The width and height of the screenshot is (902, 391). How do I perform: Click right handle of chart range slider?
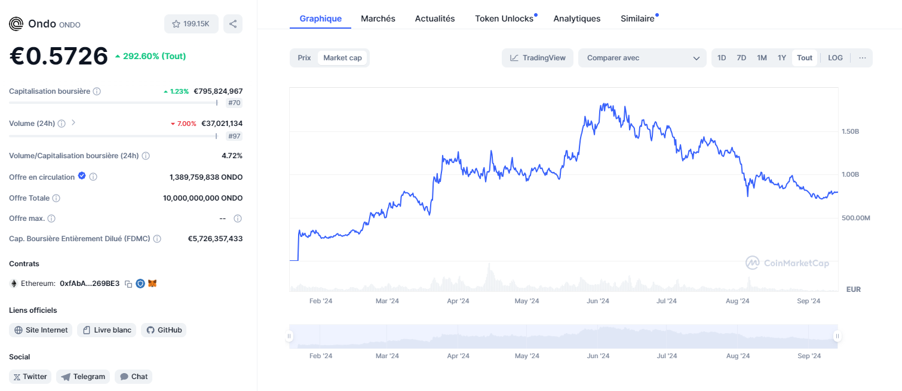point(837,336)
